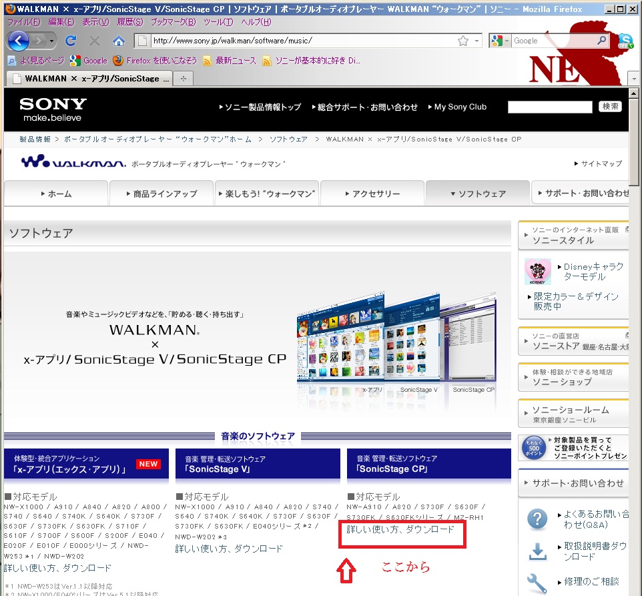Open the よく見るページ bookmark folder

(x=35, y=61)
